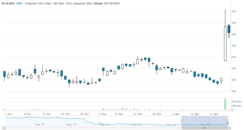Click the '19. Ноя' date axis label
Screen dimensions: 244x130
click(x=138, y=114)
